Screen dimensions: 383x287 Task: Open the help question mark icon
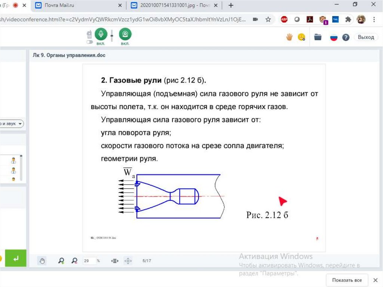pyautogui.click(x=346, y=37)
